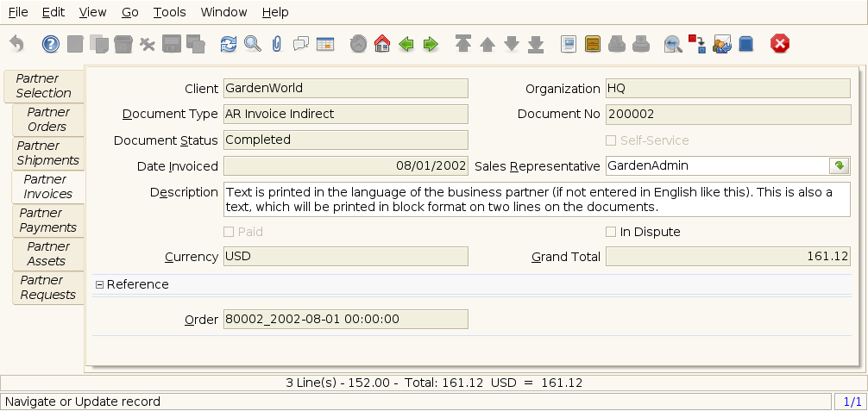The image size is (868, 411).
Task: Collapse the Reference section
Action: click(x=100, y=284)
